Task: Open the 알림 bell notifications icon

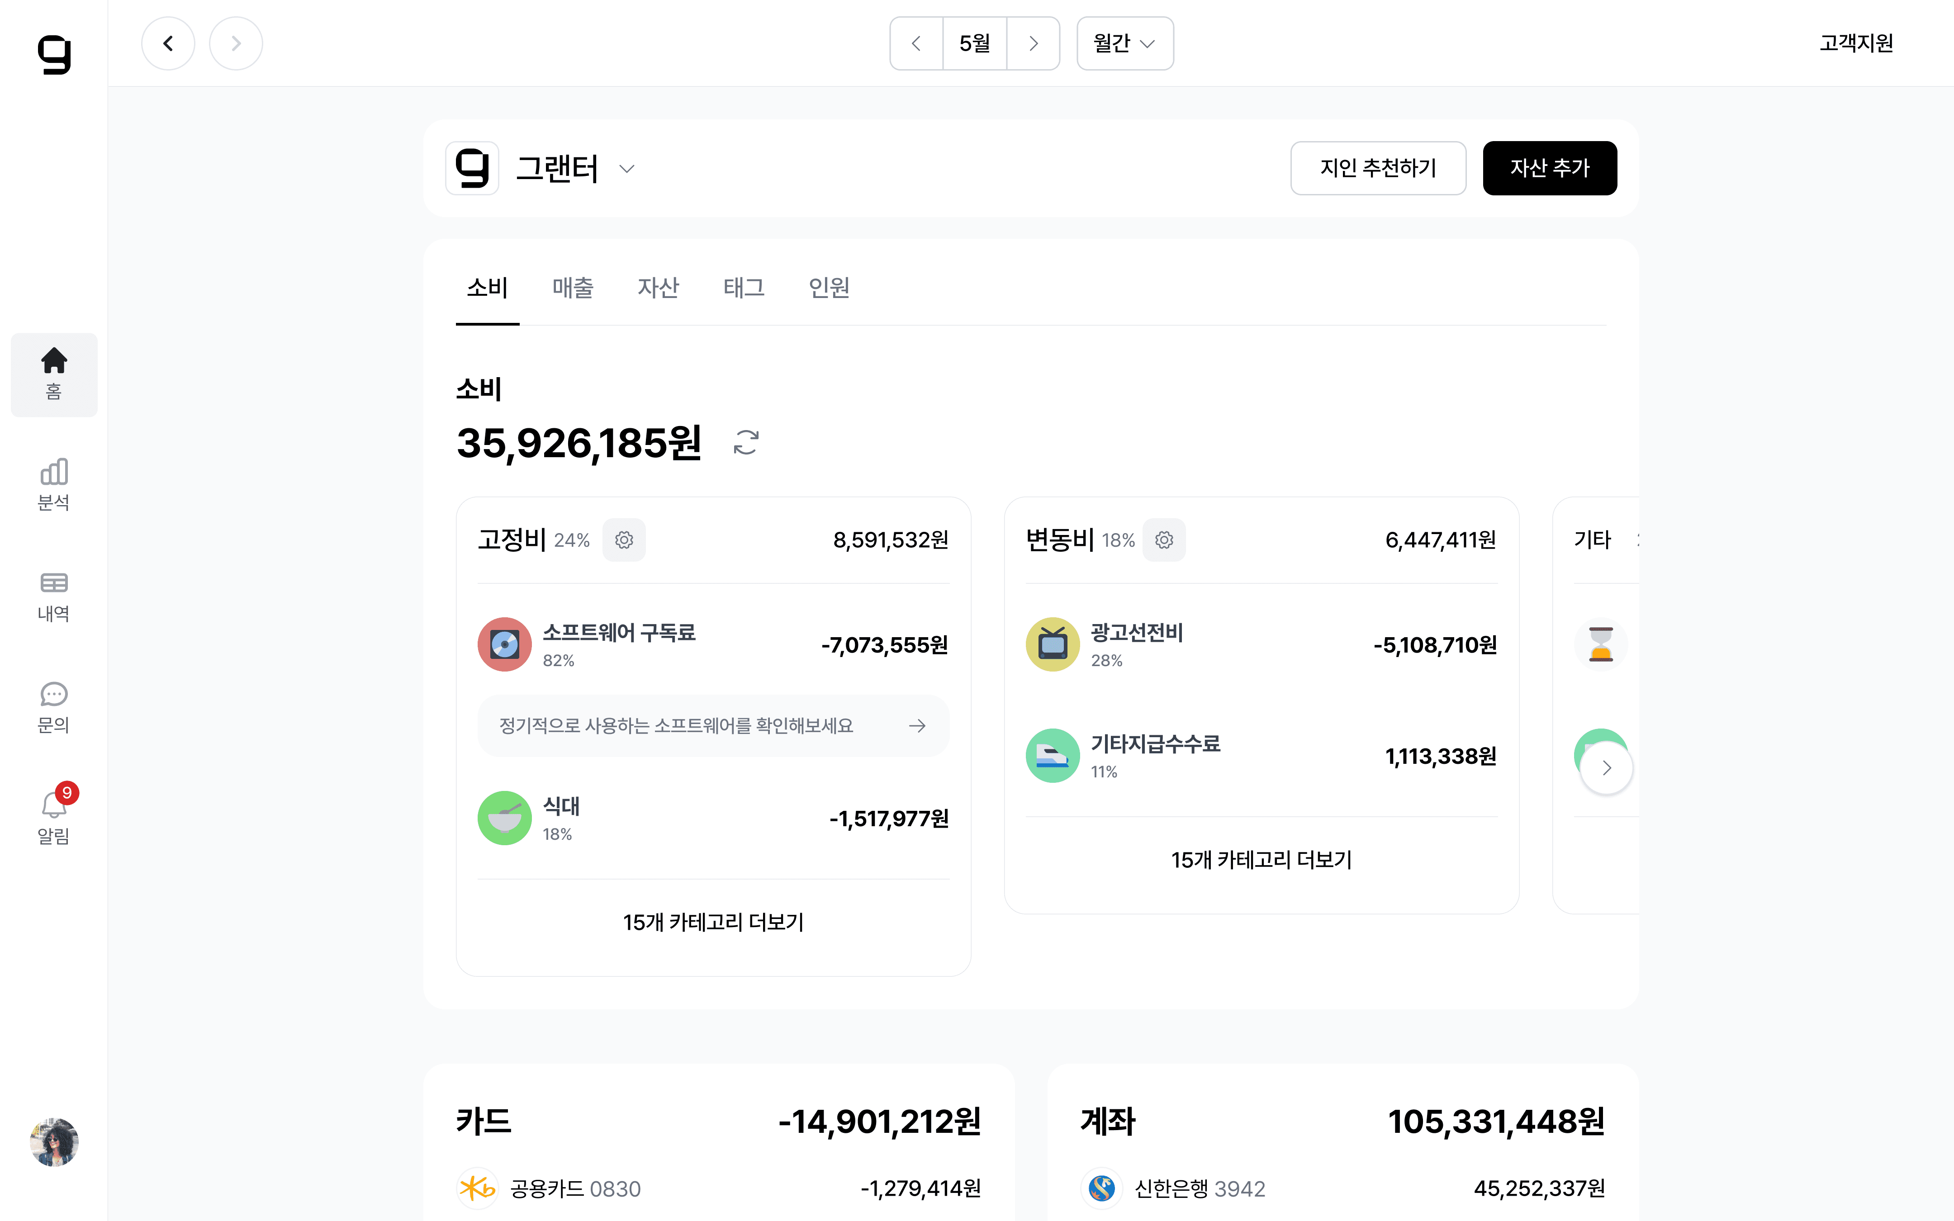Action: [x=53, y=816]
